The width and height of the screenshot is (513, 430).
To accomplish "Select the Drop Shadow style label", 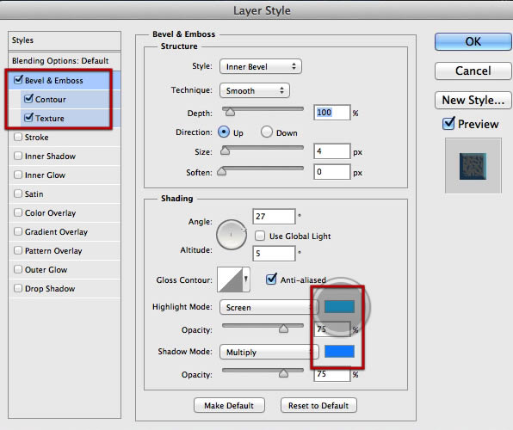I will pyautogui.click(x=50, y=289).
